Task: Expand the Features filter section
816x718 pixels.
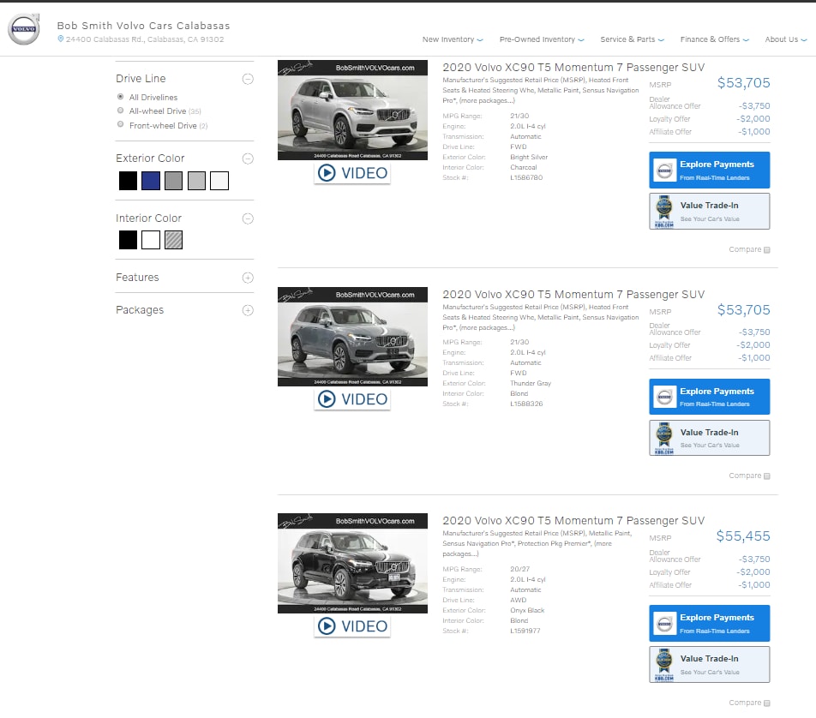Action: (x=248, y=278)
